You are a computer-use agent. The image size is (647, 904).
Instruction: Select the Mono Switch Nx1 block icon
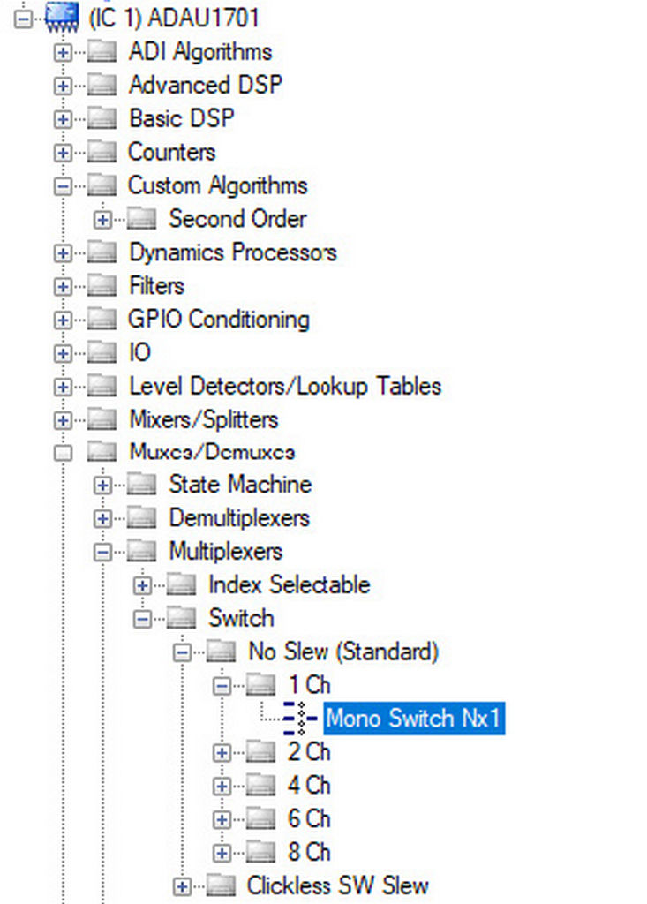tap(300, 719)
